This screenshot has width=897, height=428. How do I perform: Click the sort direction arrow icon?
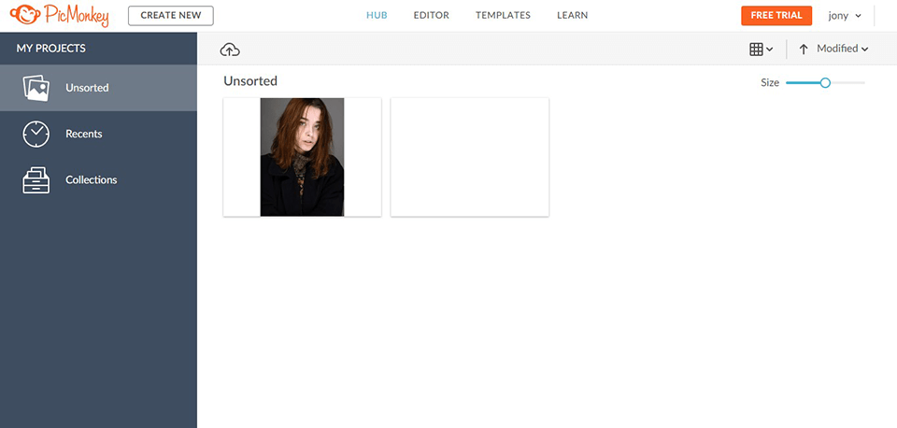(x=804, y=50)
